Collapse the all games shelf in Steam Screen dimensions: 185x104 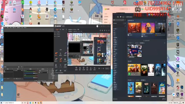pyautogui.click(x=164, y=80)
